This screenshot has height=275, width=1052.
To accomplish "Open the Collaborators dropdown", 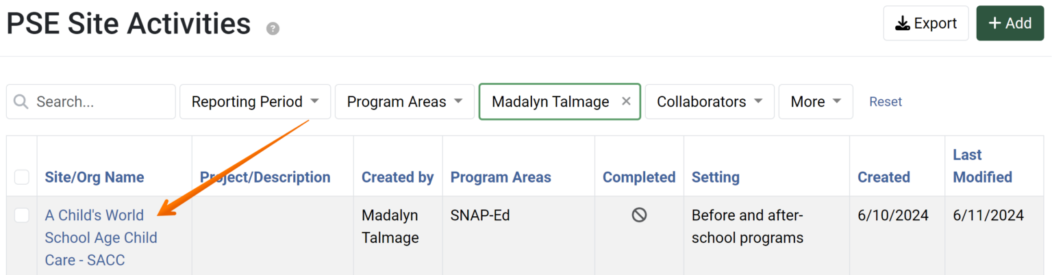I will click(709, 102).
